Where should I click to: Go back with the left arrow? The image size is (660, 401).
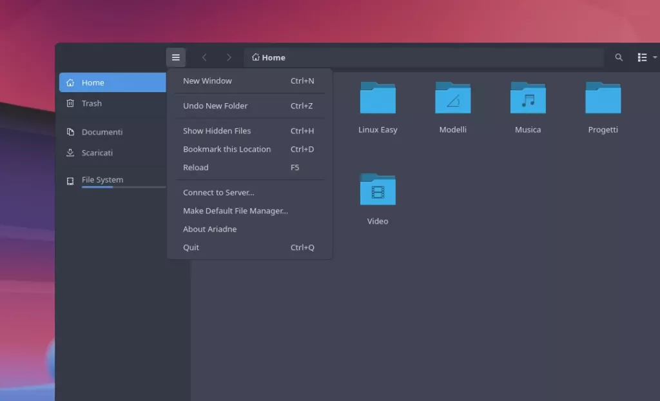pyautogui.click(x=204, y=57)
